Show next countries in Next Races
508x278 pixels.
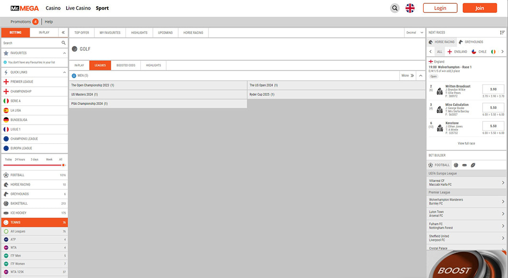point(503,51)
